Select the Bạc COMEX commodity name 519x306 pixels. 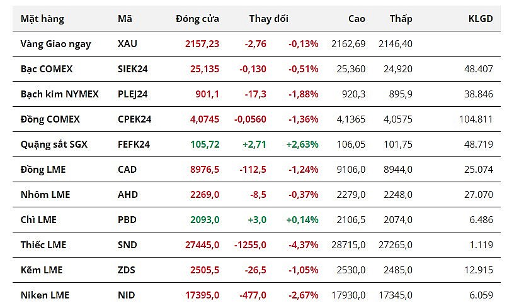click(x=47, y=68)
